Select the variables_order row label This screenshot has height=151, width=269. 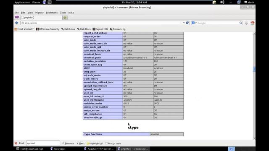tap(92, 104)
